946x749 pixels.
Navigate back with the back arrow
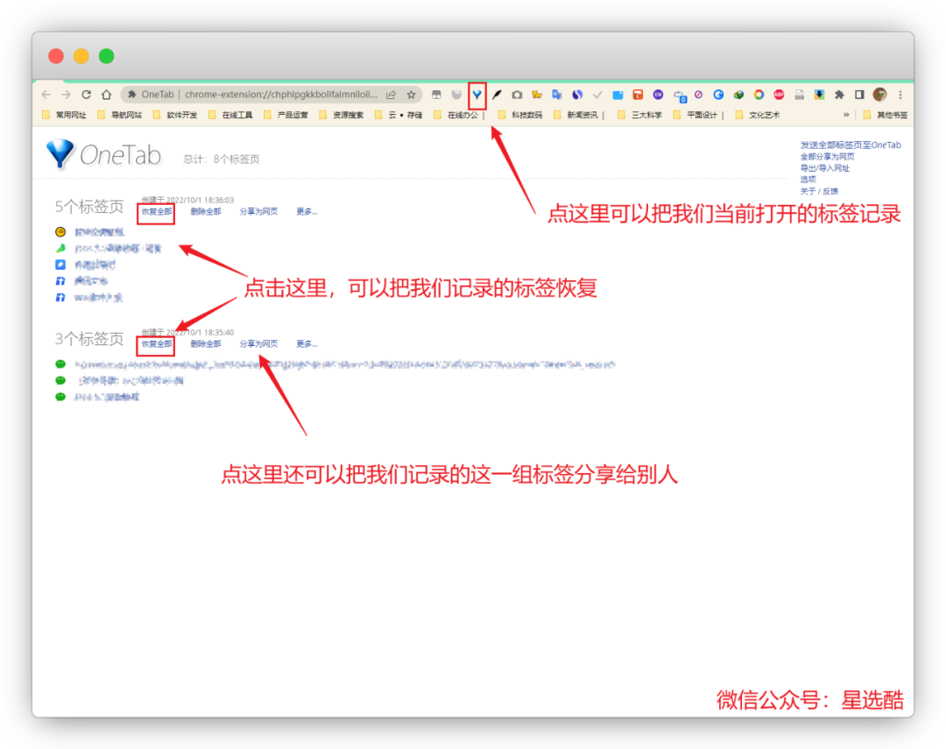(46, 95)
